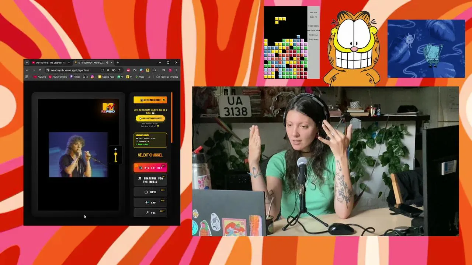This screenshot has height=265, width=472.
Task: Open the extensions puzzle icon
Action: (154, 70)
